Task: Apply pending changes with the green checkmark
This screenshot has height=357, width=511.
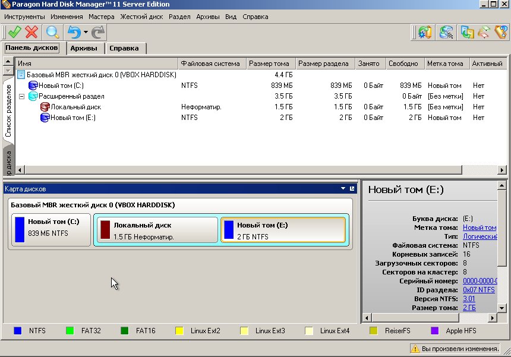Action: coord(14,33)
